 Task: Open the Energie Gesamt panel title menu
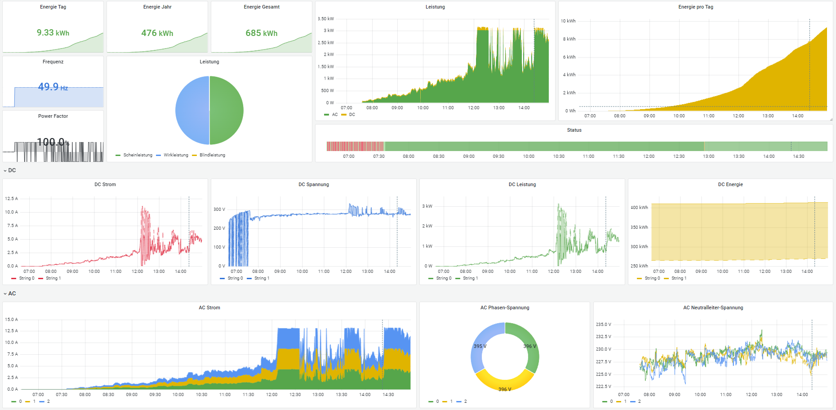[262, 7]
